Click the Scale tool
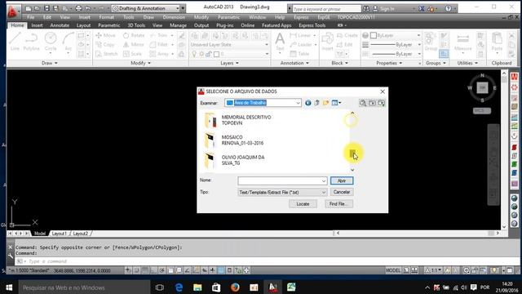This screenshot has height=294, width=522. [x=132, y=54]
